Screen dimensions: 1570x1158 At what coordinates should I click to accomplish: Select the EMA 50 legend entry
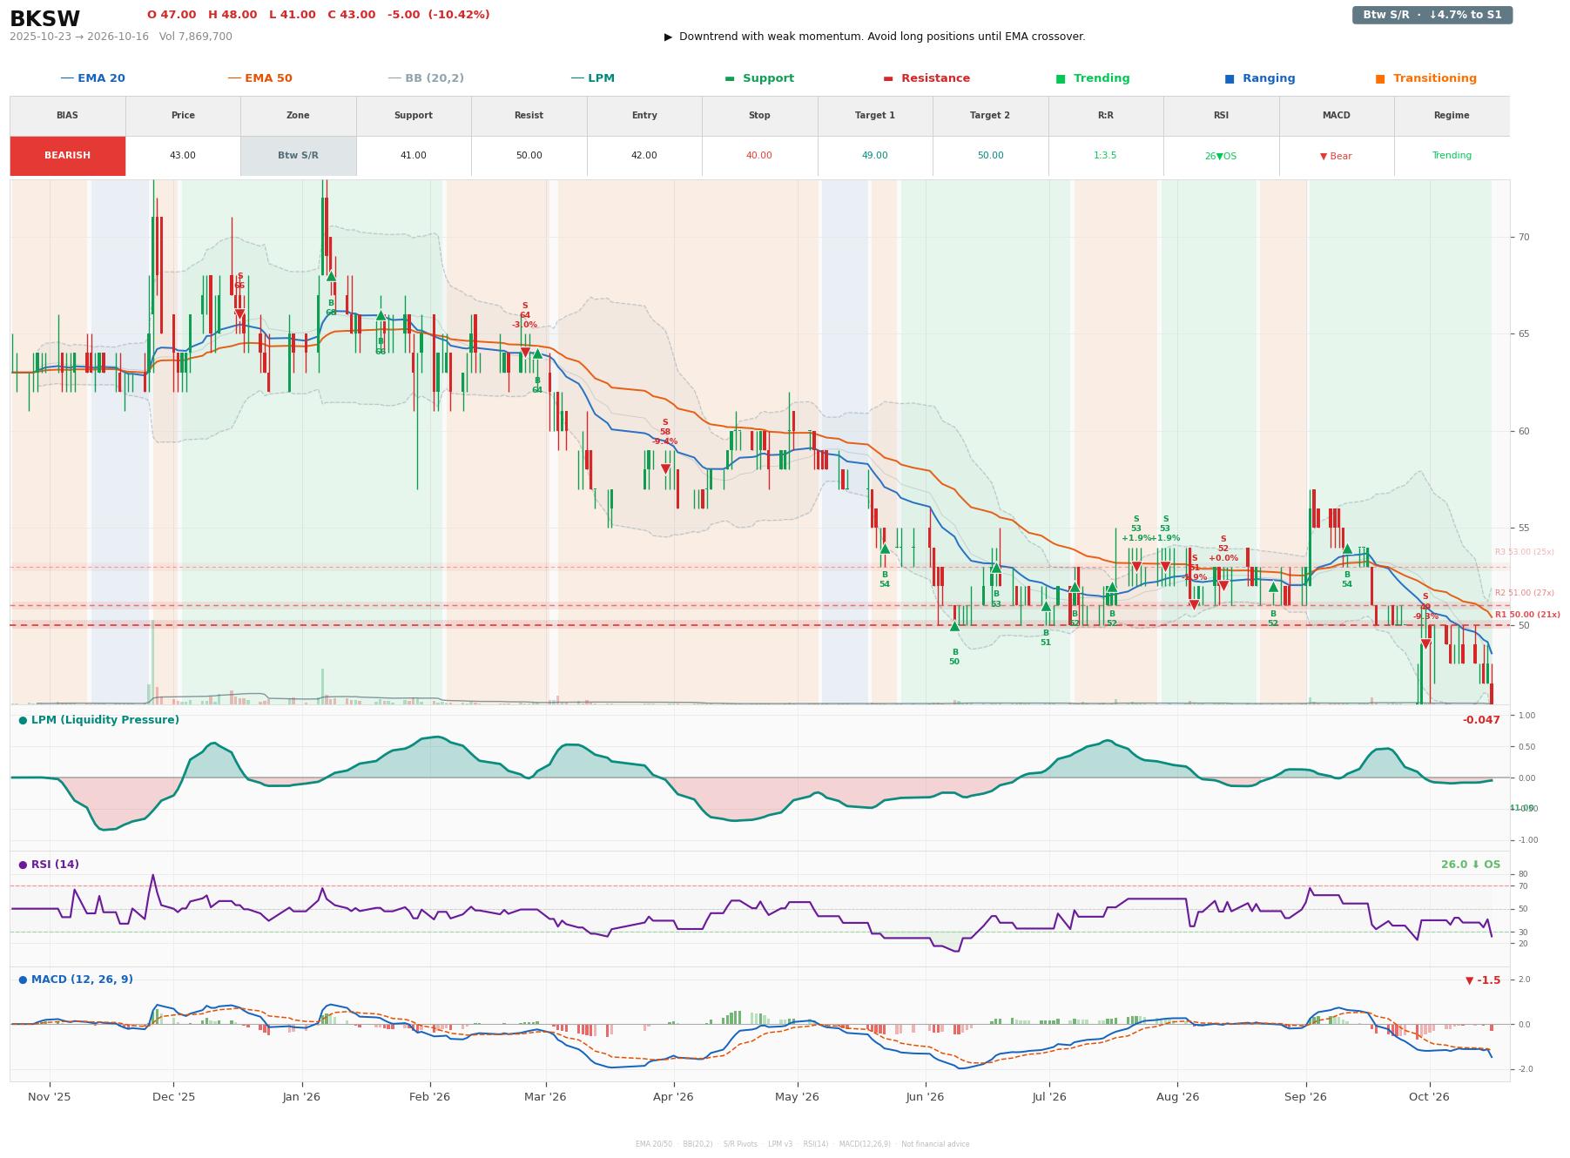[x=259, y=78]
